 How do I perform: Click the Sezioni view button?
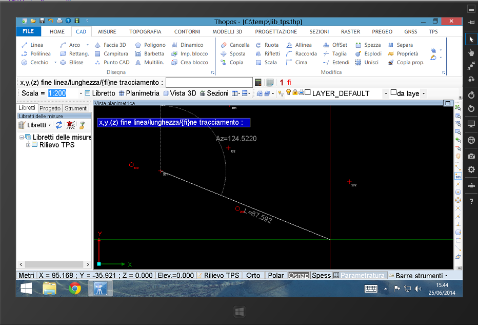pyautogui.click(x=214, y=93)
